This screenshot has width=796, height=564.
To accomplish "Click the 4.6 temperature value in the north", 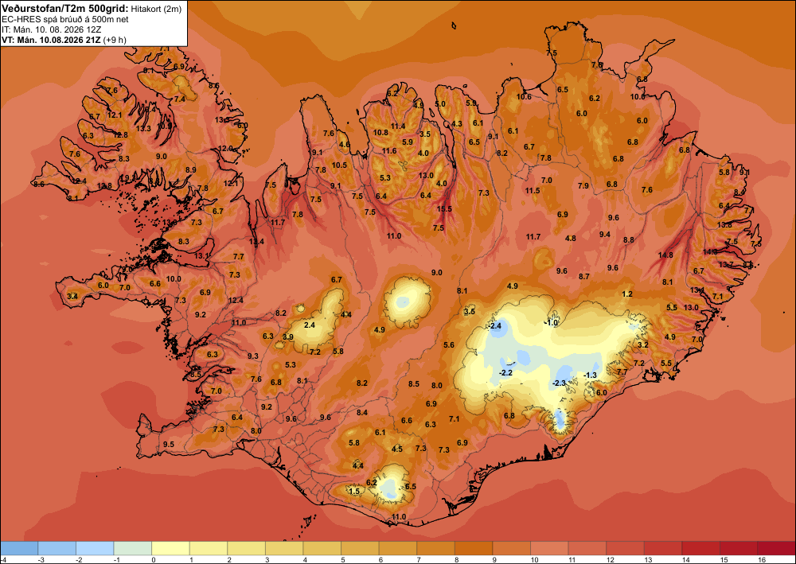I will pyautogui.click(x=344, y=145).
